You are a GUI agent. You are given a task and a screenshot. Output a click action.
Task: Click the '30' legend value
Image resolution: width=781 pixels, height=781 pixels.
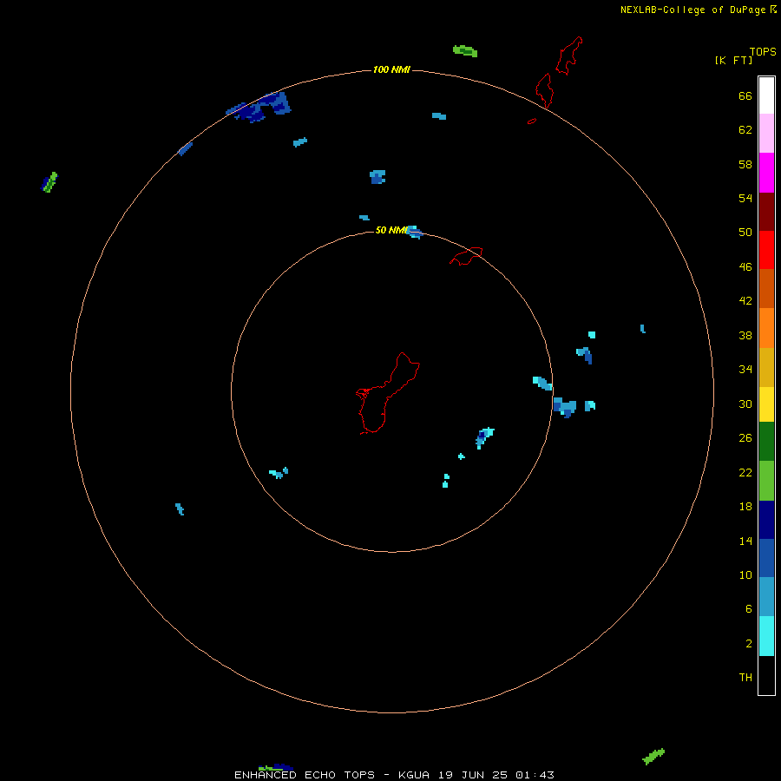[x=745, y=404]
